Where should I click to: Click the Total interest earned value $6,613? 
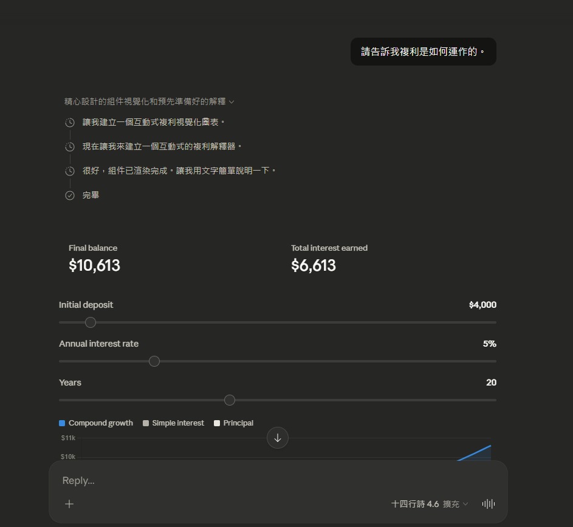(x=313, y=265)
